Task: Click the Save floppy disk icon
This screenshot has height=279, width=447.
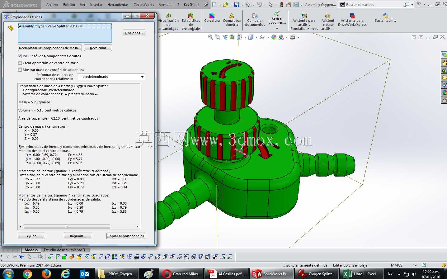Action: (x=237, y=5)
